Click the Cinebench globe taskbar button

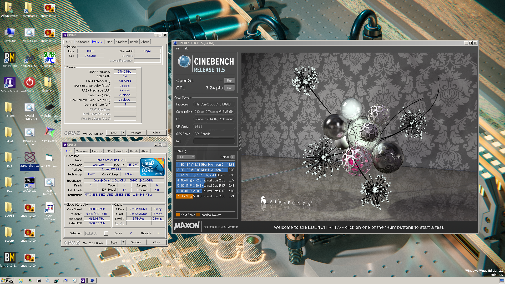pyautogui.click(x=92, y=281)
